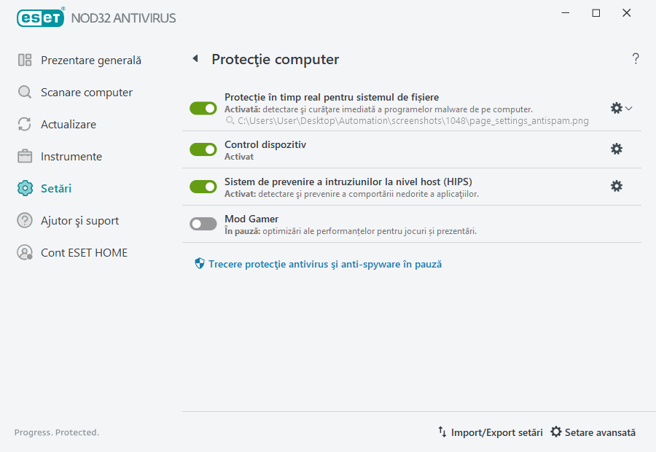The height and width of the screenshot is (452, 656).
Task: Select the Scanare computer magnifier icon
Action: pyautogui.click(x=24, y=92)
